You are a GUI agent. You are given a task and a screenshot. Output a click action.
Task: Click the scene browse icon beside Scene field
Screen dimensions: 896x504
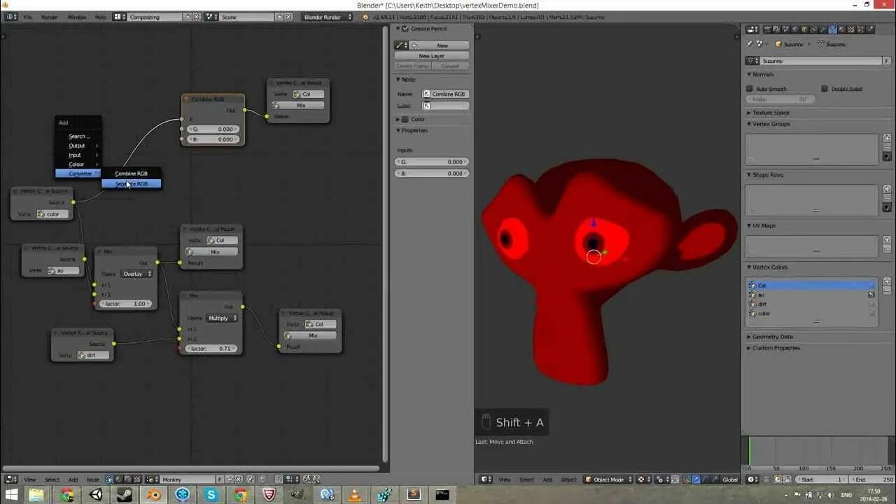[x=213, y=17]
